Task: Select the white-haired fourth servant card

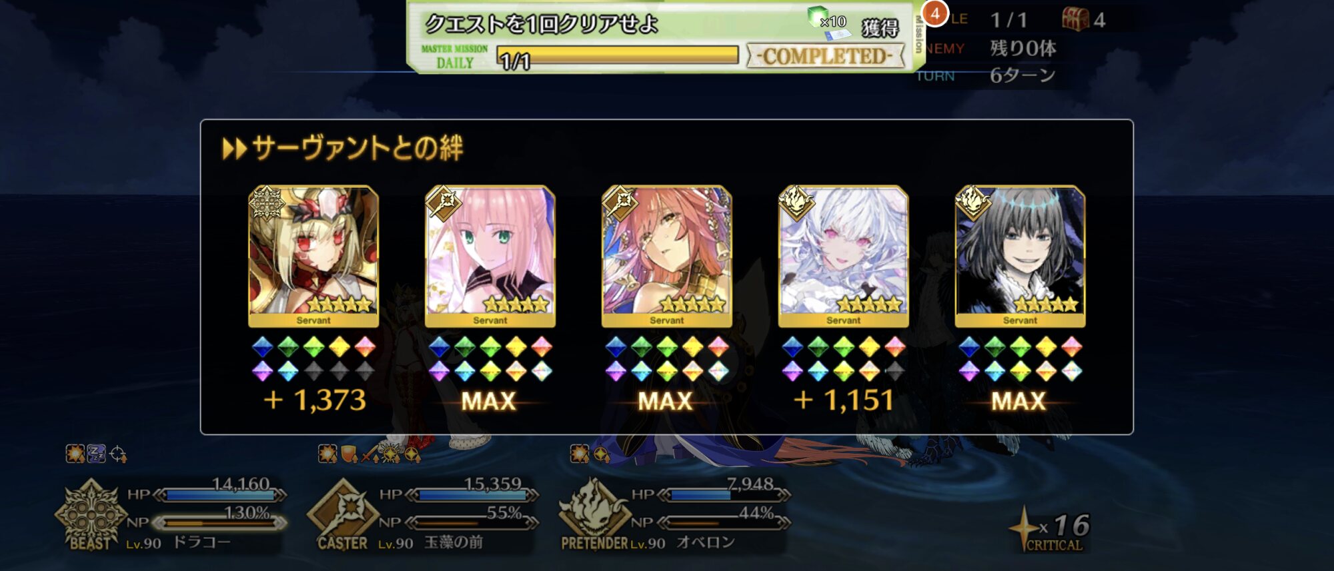Action: pos(844,257)
